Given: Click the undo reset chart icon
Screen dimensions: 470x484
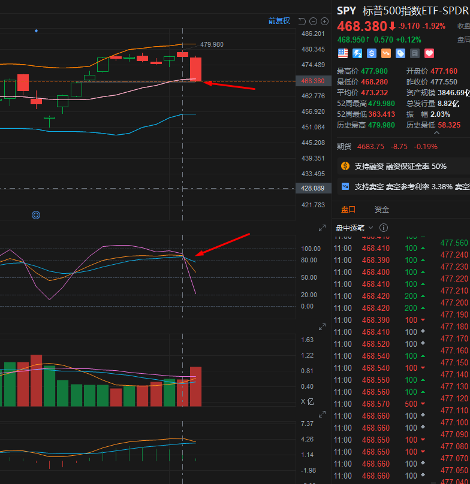Looking at the screenshot, I should pos(302,22).
